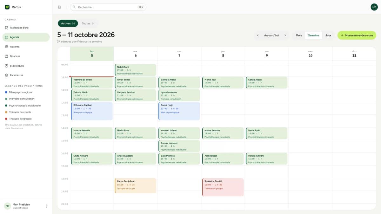Image resolution: width=381 pixels, height=214 pixels.
Task: Open Adil Belkadi 16:00 appointment
Action: pos(223,159)
